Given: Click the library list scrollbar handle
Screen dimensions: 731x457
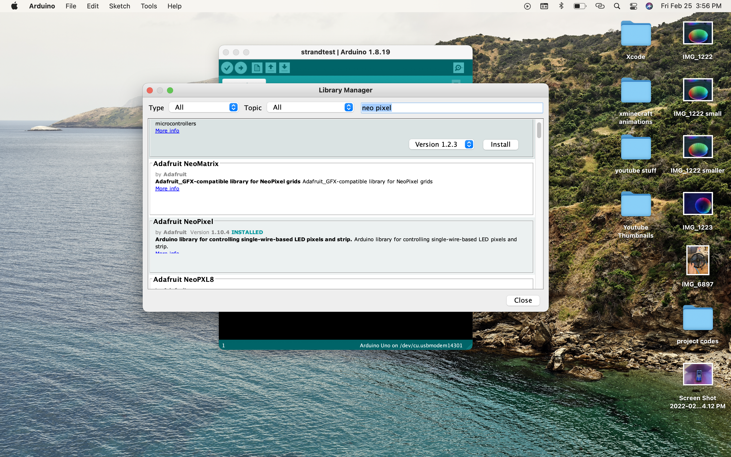Looking at the screenshot, I should point(539,130).
